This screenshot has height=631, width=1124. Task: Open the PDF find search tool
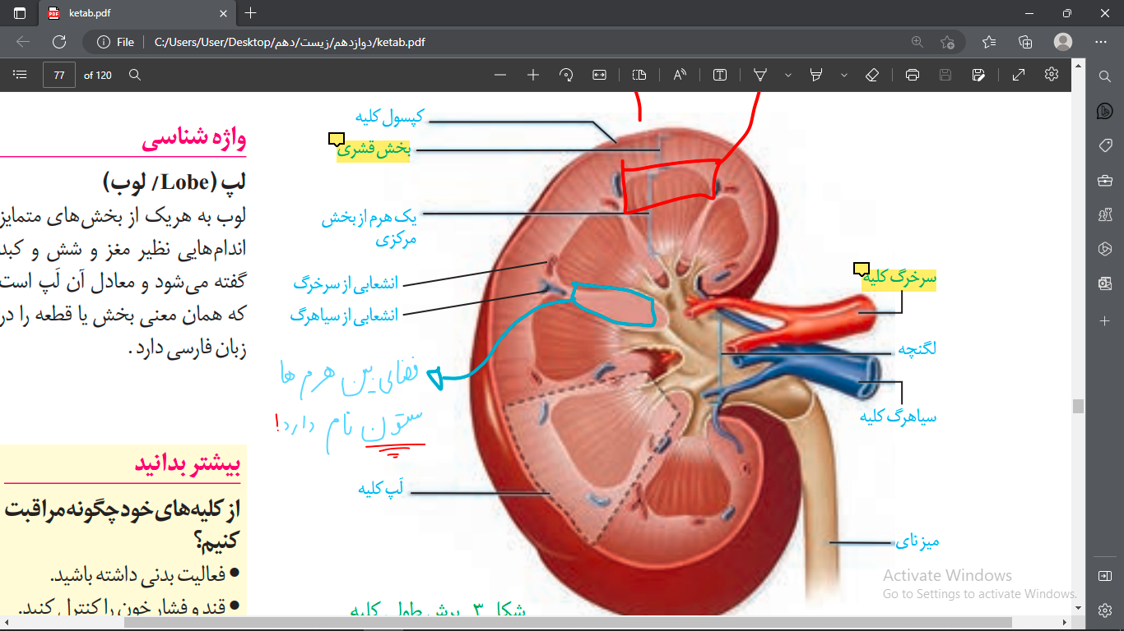point(135,75)
